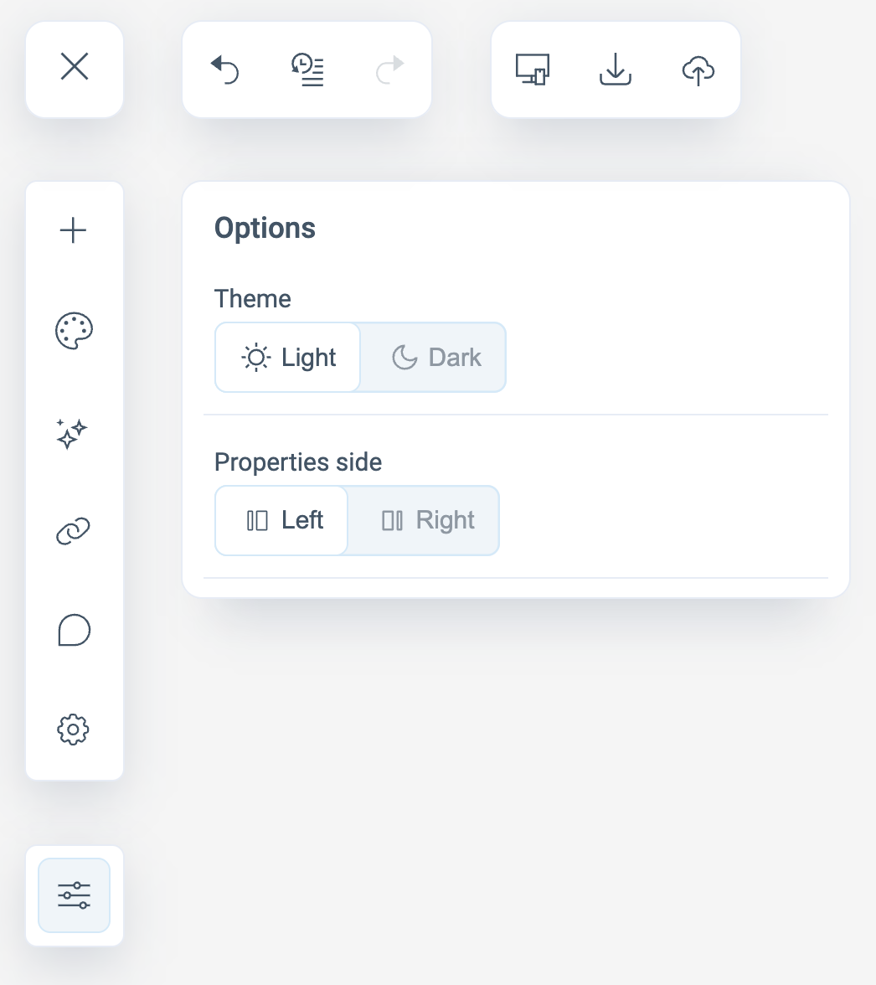
Task: Click the Properties side label
Action: pyautogui.click(x=298, y=462)
